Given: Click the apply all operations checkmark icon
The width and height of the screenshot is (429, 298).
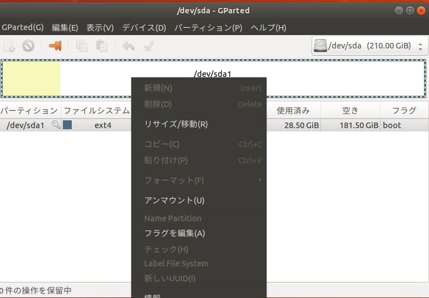Looking at the screenshot, I should (x=149, y=46).
